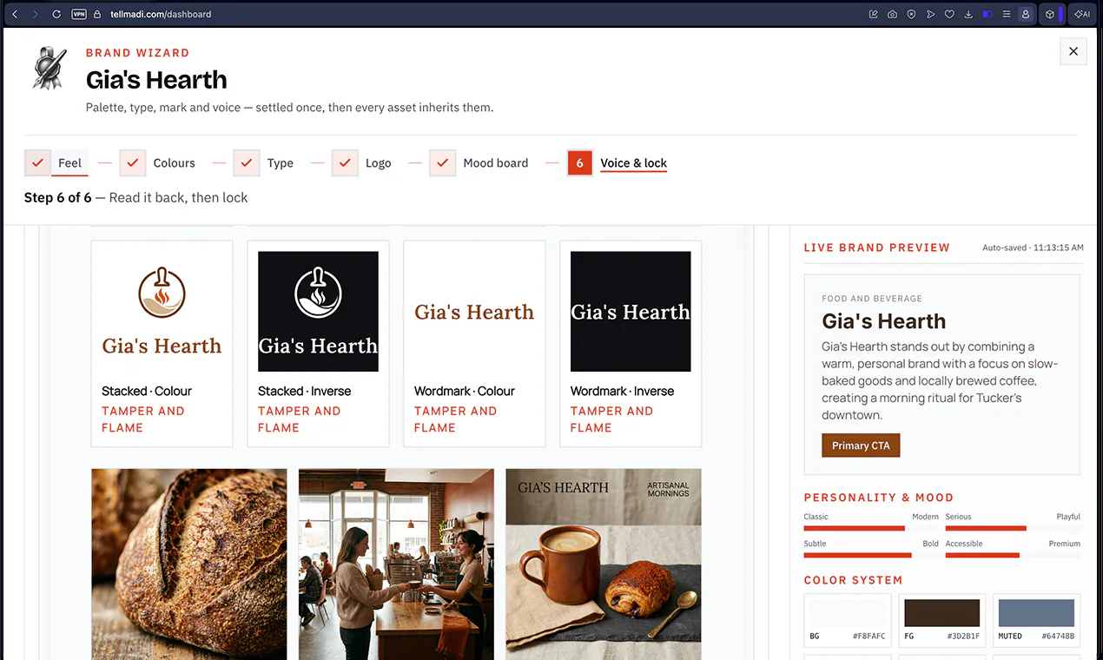
Task: Click the padlock site security icon
Action: [x=97, y=14]
